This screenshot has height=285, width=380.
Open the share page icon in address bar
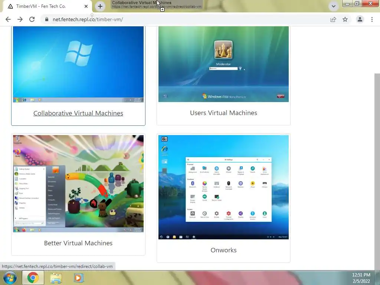pyautogui.click(x=333, y=19)
